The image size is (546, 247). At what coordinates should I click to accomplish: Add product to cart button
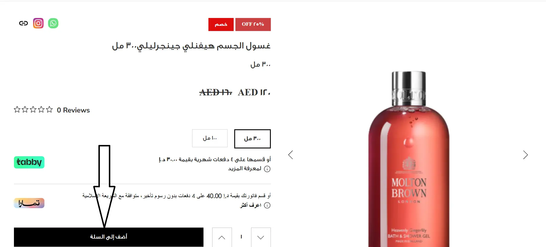point(109,237)
